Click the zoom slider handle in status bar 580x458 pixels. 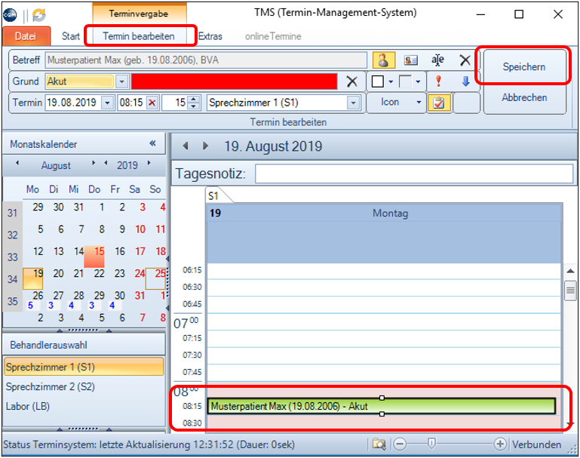(x=431, y=443)
